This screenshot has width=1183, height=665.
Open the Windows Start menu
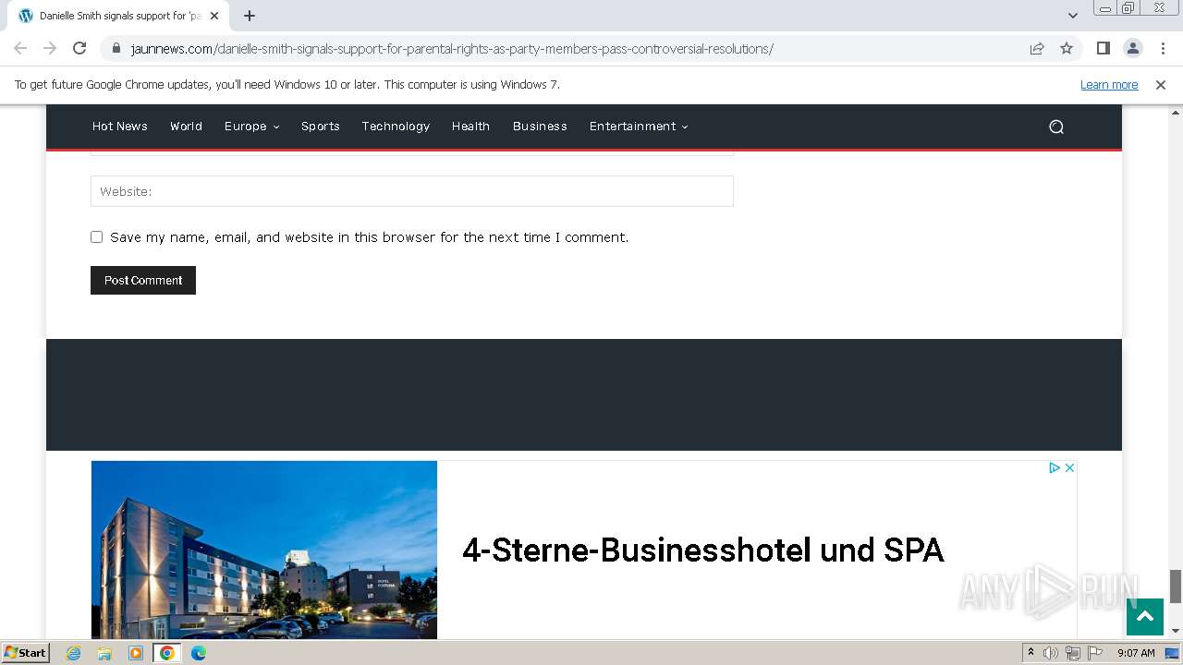(25, 653)
